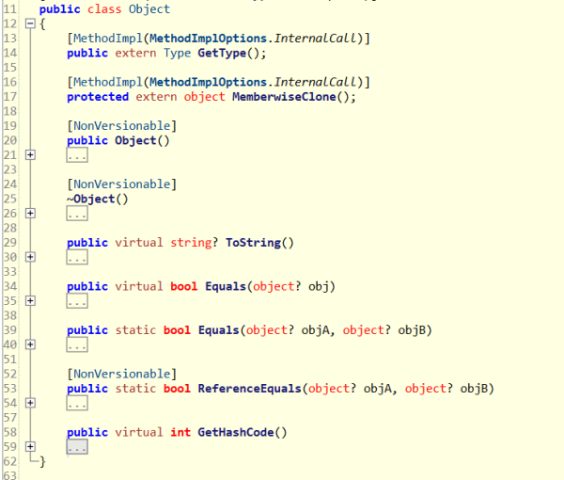Expand the ~Object() finalizer fold marker
This screenshot has height=480, width=564.
(30, 213)
